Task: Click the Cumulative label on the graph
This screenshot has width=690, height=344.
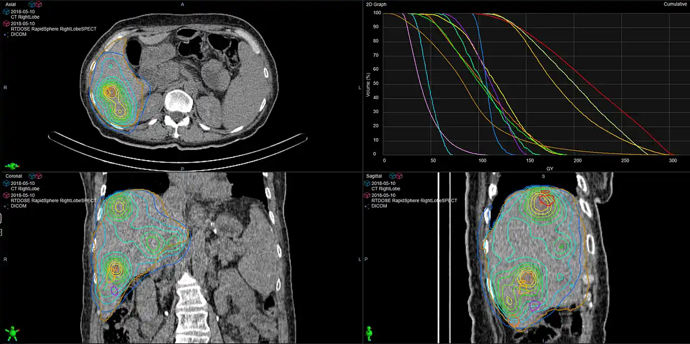Action: point(675,4)
